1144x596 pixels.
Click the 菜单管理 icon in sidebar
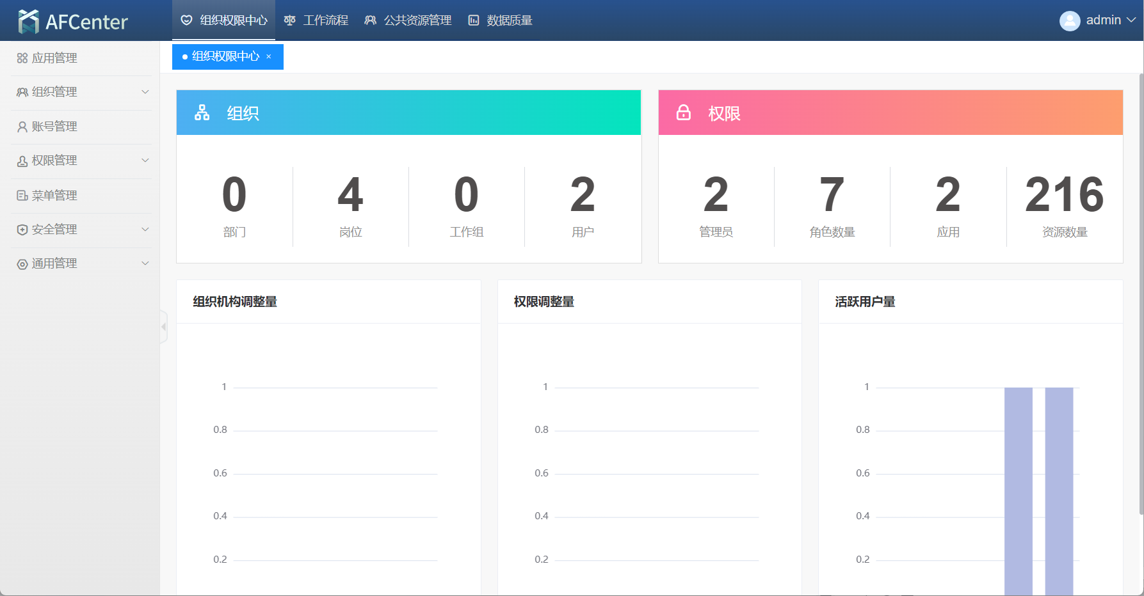coord(22,195)
